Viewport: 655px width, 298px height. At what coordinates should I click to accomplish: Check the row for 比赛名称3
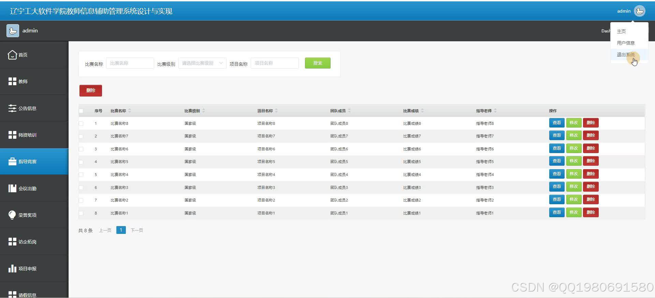81,188
